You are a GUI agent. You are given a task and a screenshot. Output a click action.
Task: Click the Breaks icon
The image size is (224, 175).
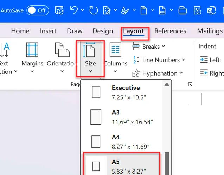pyautogui.click(x=136, y=46)
